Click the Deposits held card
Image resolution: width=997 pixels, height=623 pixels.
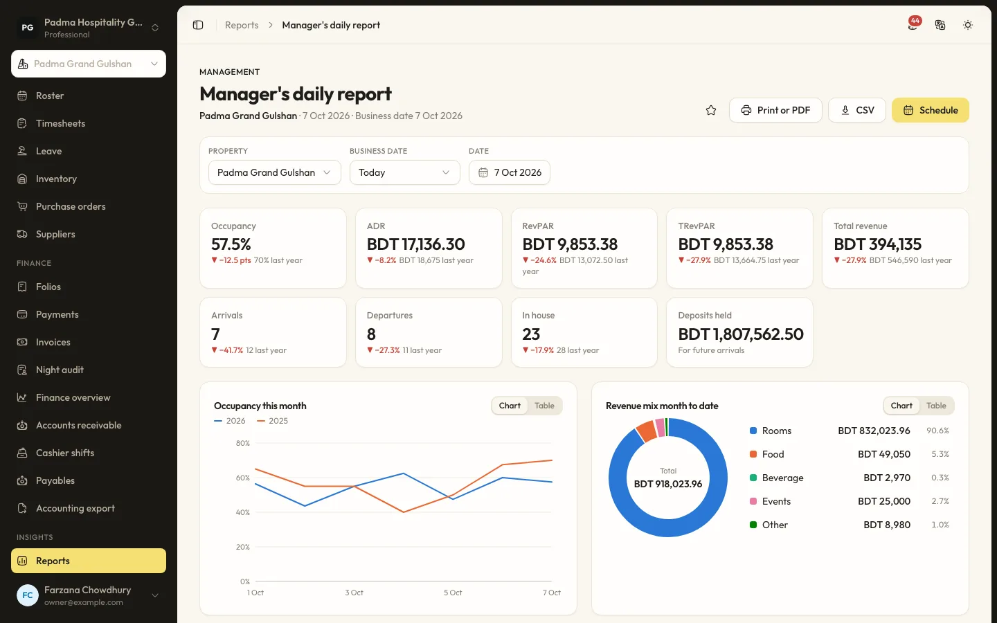click(739, 332)
